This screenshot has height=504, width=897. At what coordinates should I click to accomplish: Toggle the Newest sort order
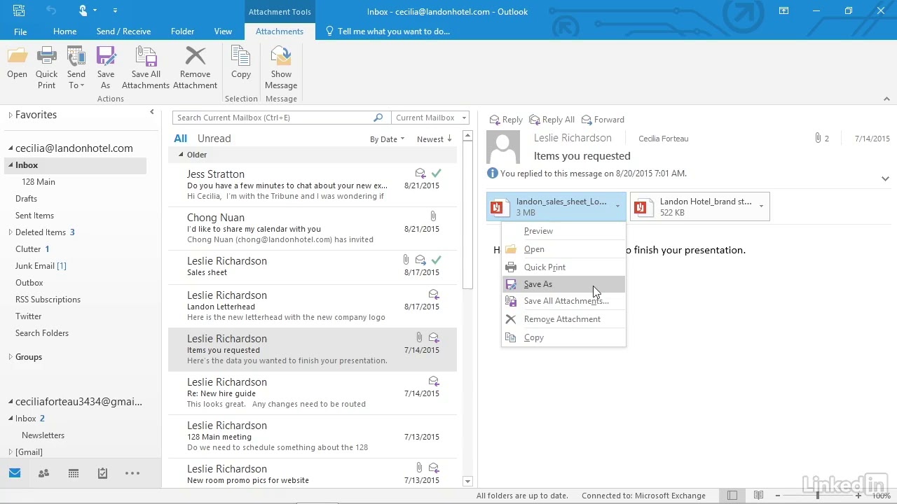(x=434, y=139)
